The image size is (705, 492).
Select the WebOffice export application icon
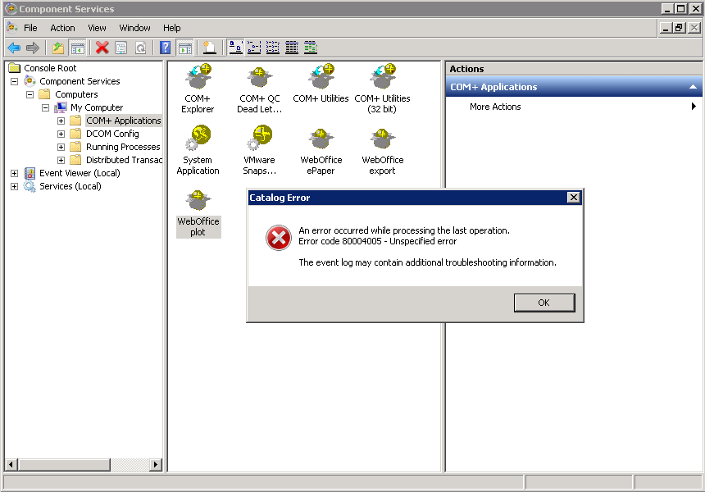(382, 140)
